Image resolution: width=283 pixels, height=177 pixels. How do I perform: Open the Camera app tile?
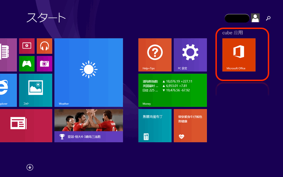coord(44,64)
